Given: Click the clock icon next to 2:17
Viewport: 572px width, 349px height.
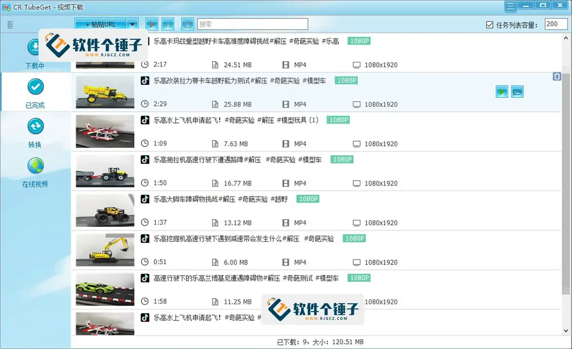Looking at the screenshot, I should tap(145, 64).
